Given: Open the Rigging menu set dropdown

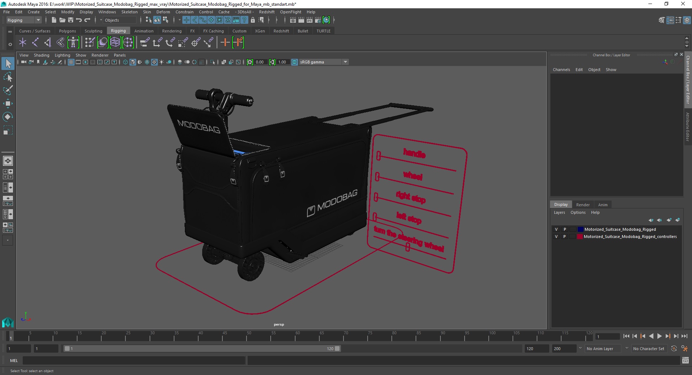Looking at the screenshot, I should pyautogui.click(x=24, y=20).
